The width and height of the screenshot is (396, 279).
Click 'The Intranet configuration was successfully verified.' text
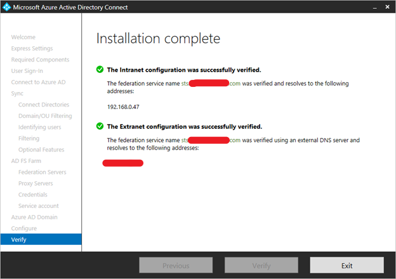pyautogui.click(x=184, y=70)
